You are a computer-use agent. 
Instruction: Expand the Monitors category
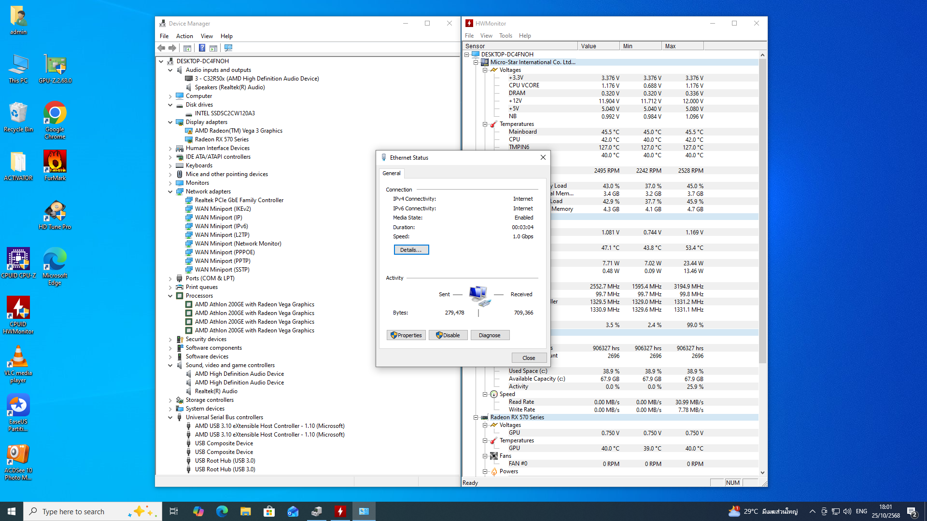click(x=170, y=183)
